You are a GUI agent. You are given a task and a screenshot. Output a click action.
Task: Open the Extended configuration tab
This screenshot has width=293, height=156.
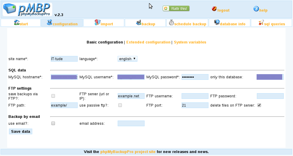[x=148, y=42]
